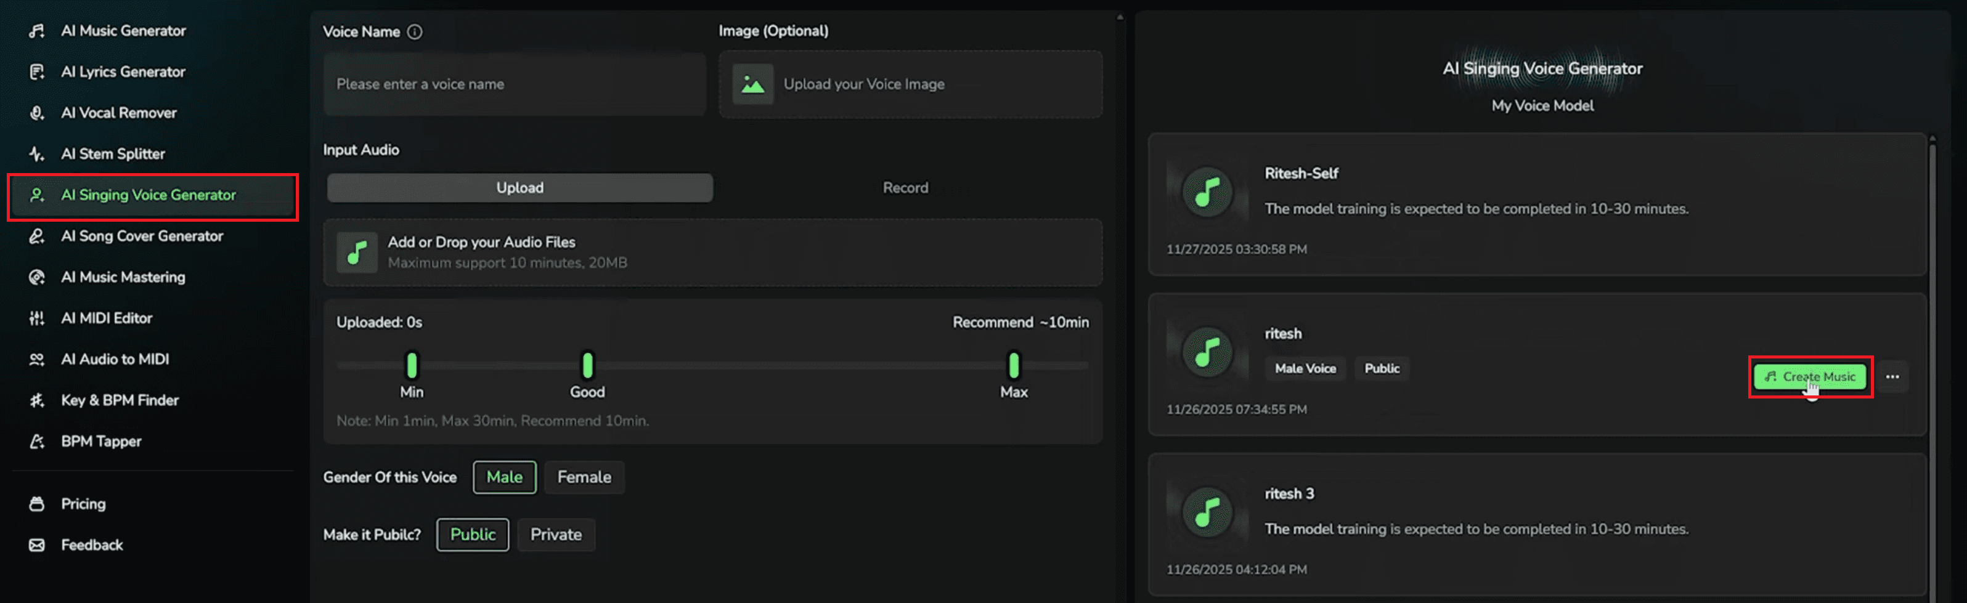Click the Min marker on upload duration bar

(x=412, y=366)
